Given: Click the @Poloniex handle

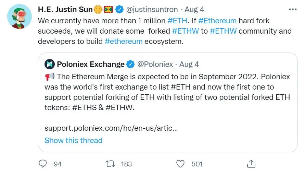Looking at the screenshot, I should click(x=155, y=64).
